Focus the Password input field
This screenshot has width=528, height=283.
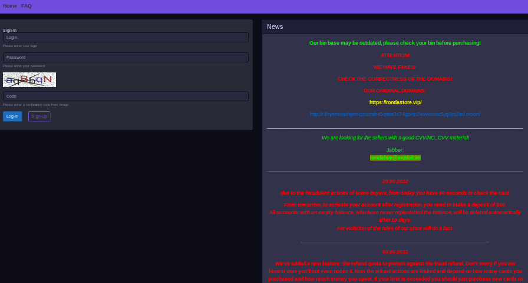(x=126, y=57)
